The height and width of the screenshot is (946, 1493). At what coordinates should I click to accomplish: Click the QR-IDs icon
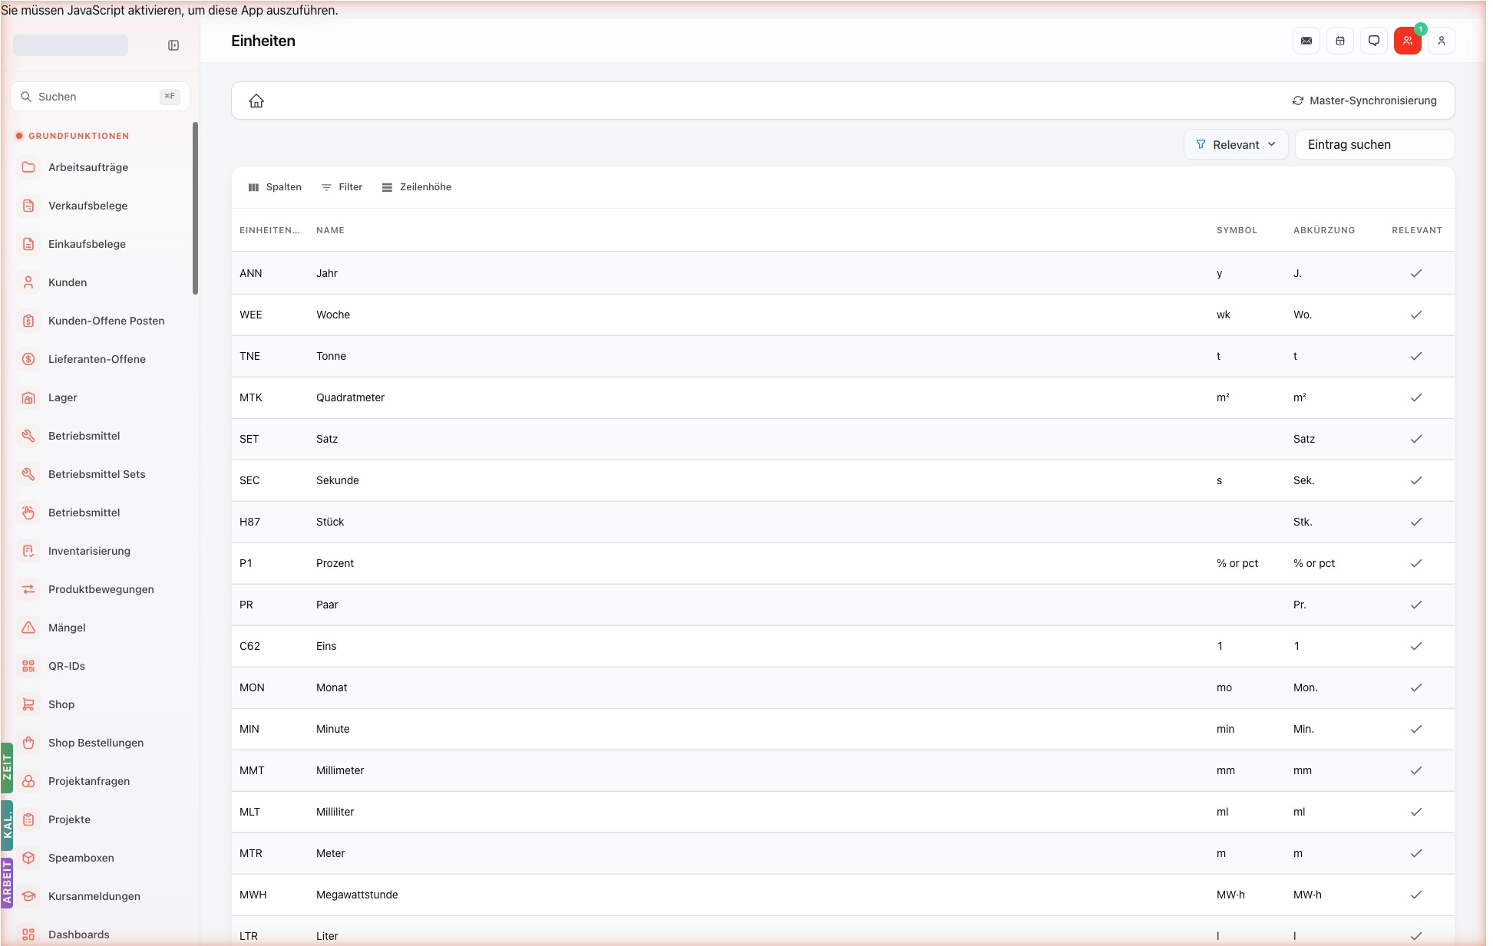pos(28,666)
